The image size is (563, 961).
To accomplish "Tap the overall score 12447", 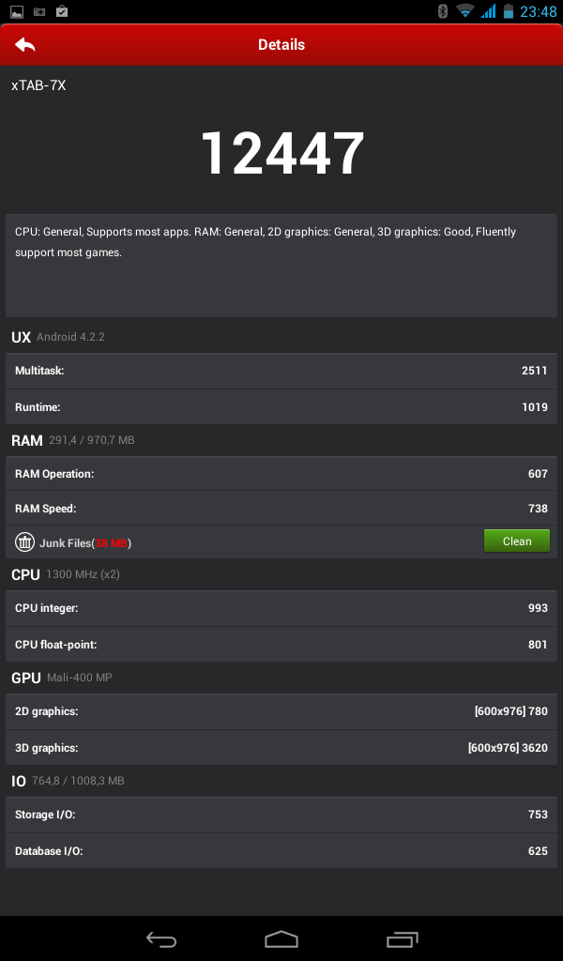I will tap(281, 153).
